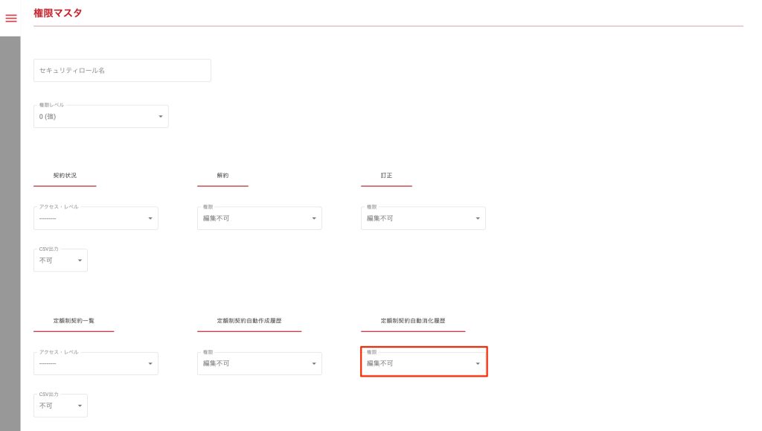Image resolution: width=762 pixels, height=431 pixels.
Task: Open the 権限 dropdown under 解約
Action: pos(259,218)
